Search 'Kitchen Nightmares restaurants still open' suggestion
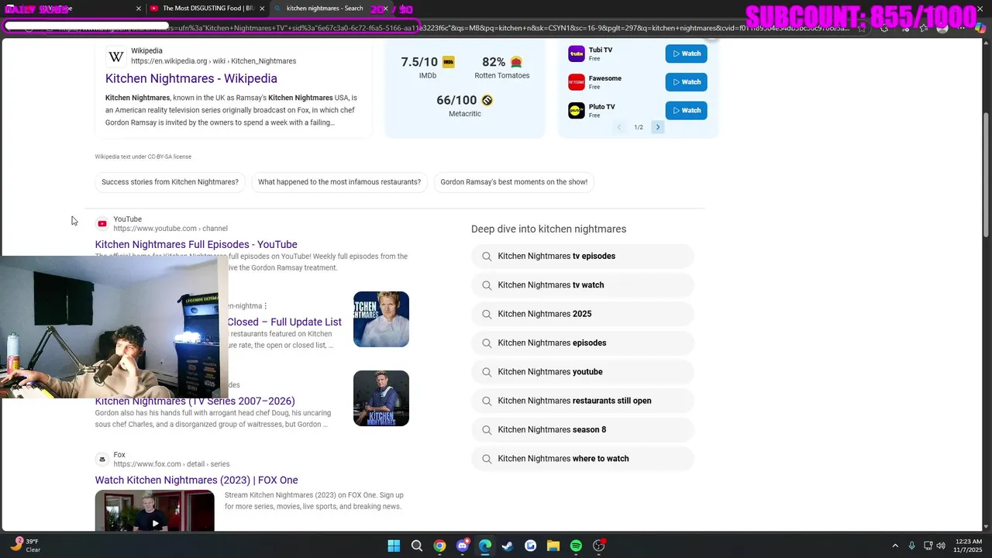 (582, 401)
